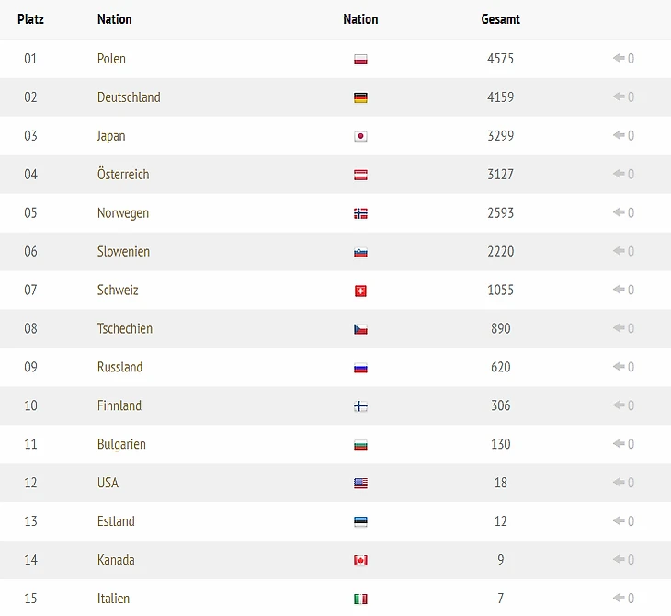
Task: Click the Poland flag icon
Action: click(360, 59)
